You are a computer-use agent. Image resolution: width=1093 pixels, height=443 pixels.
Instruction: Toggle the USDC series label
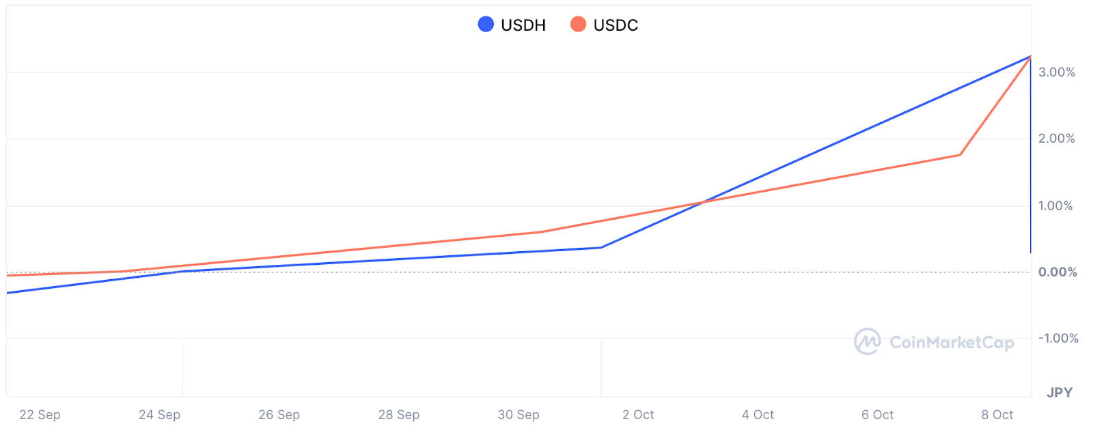click(x=615, y=25)
